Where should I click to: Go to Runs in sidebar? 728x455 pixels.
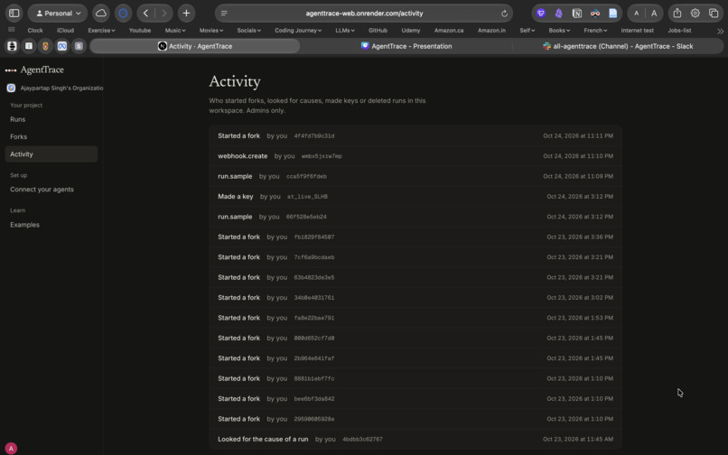pyautogui.click(x=18, y=119)
